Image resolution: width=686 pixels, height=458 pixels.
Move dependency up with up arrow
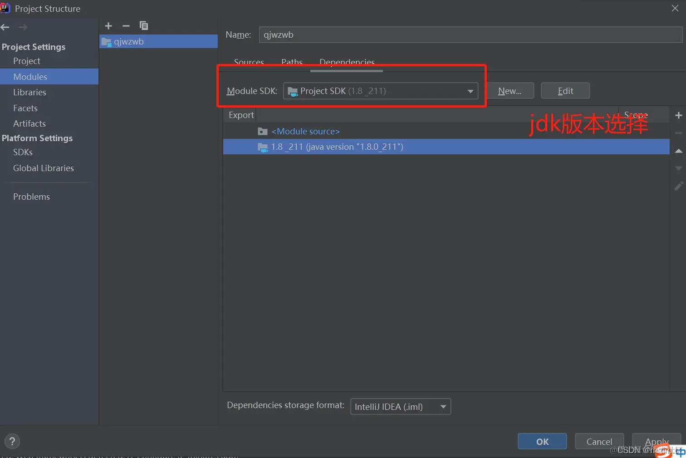click(679, 151)
